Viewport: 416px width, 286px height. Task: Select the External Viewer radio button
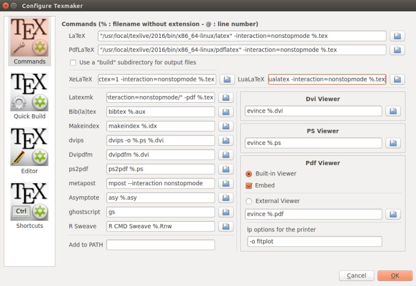click(x=249, y=201)
